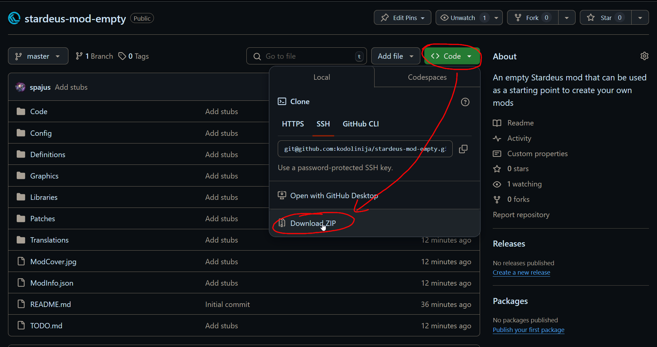
Task: Select the GitHub CLI clone tab
Action: coord(361,124)
